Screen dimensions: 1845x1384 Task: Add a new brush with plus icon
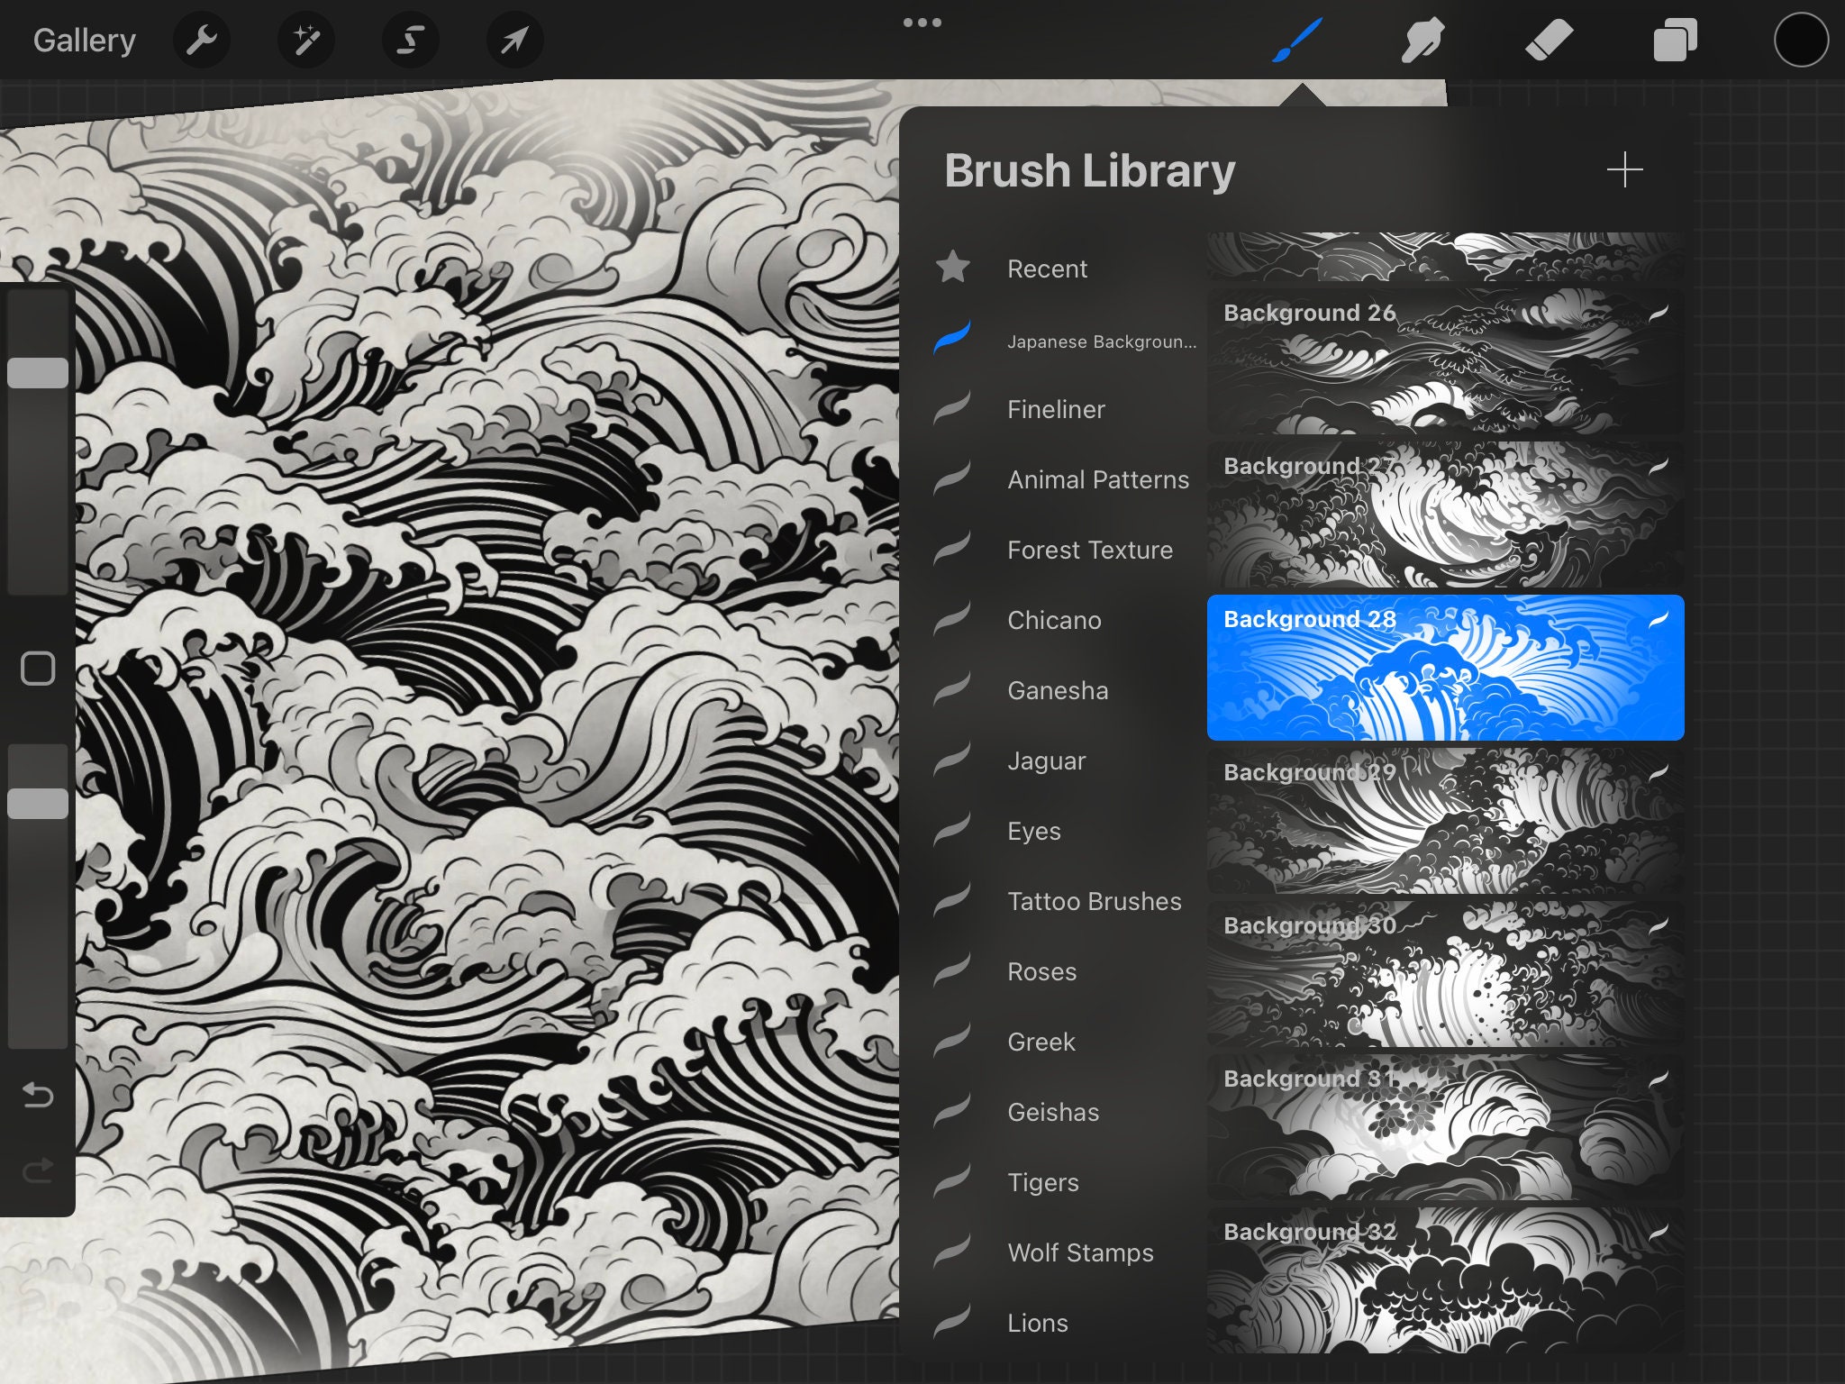point(1624,169)
